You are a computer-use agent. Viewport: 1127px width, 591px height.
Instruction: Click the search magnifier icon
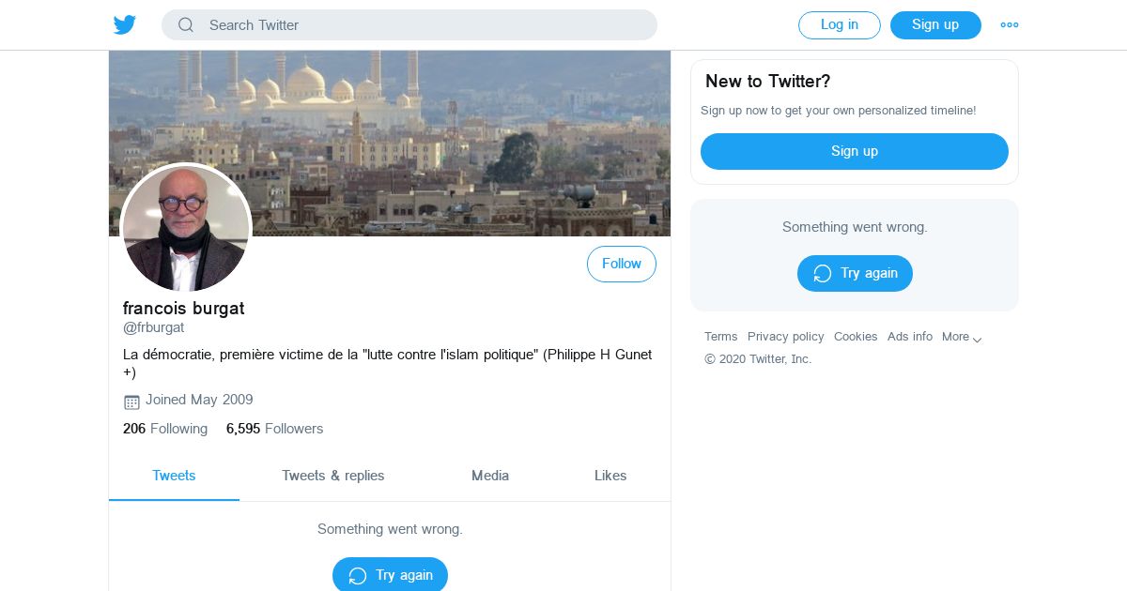186,25
